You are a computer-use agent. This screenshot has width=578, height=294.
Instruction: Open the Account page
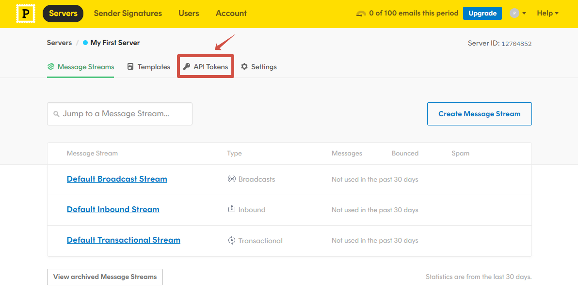[231, 14]
